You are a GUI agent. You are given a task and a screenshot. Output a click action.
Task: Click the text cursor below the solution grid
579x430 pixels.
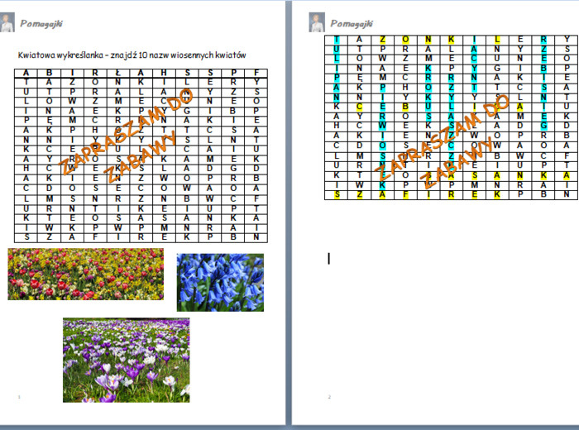coord(329,259)
